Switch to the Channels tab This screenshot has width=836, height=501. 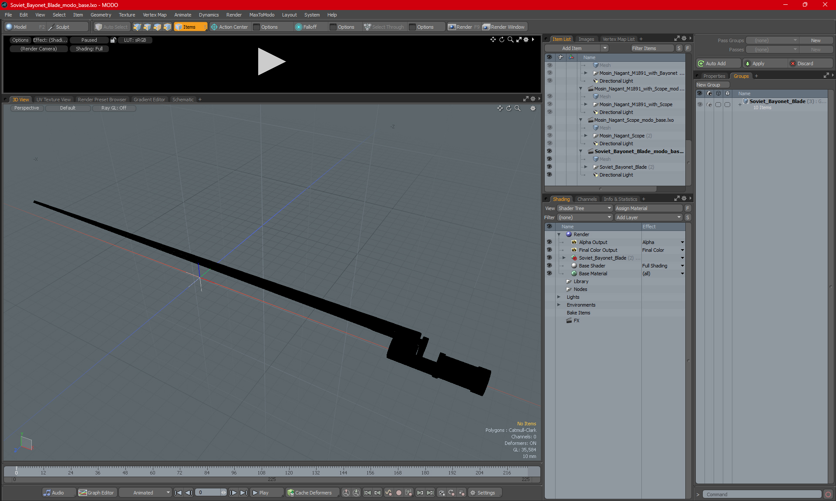pyautogui.click(x=587, y=199)
